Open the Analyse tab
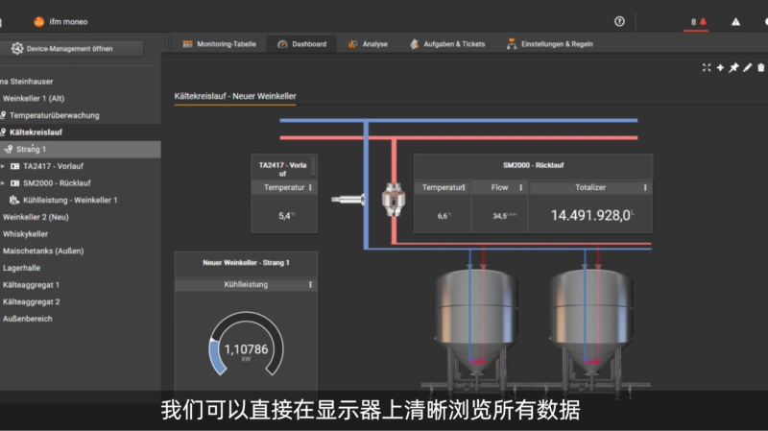Screen dimensions: 768x431 pos(369,44)
